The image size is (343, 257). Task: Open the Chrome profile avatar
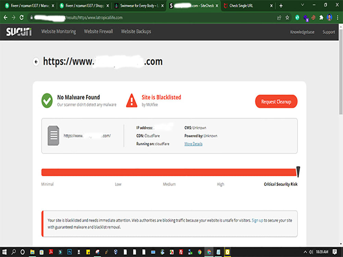pos(329,17)
